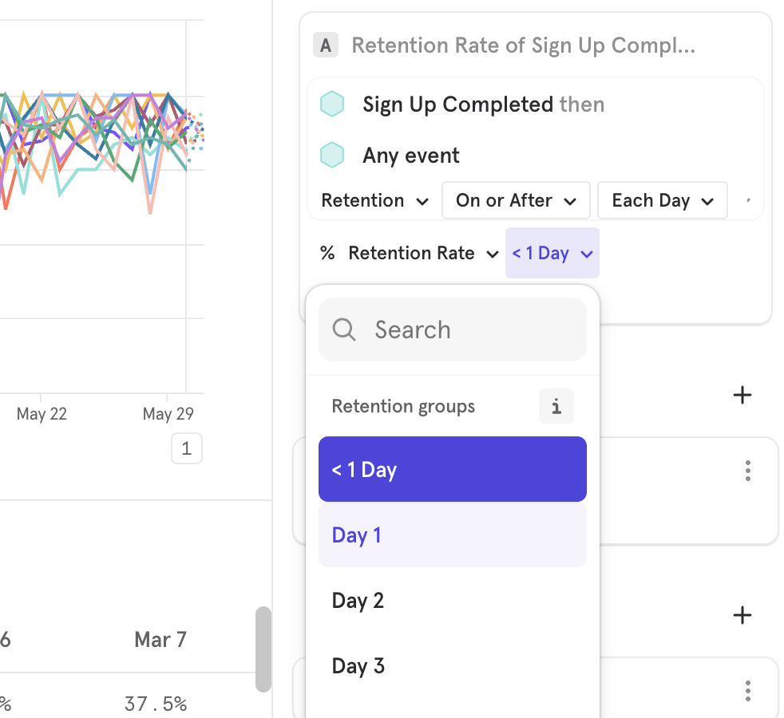This screenshot has width=784, height=718.
Task: Click the hexagon icon beside Sign Up Completed
Action: click(x=332, y=104)
